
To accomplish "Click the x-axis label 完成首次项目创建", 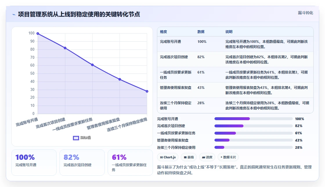I will pyautogui.click(x=50, y=123).
